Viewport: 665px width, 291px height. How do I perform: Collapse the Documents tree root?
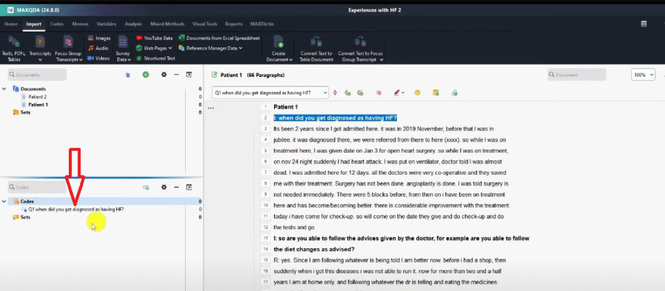[x=5, y=89]
